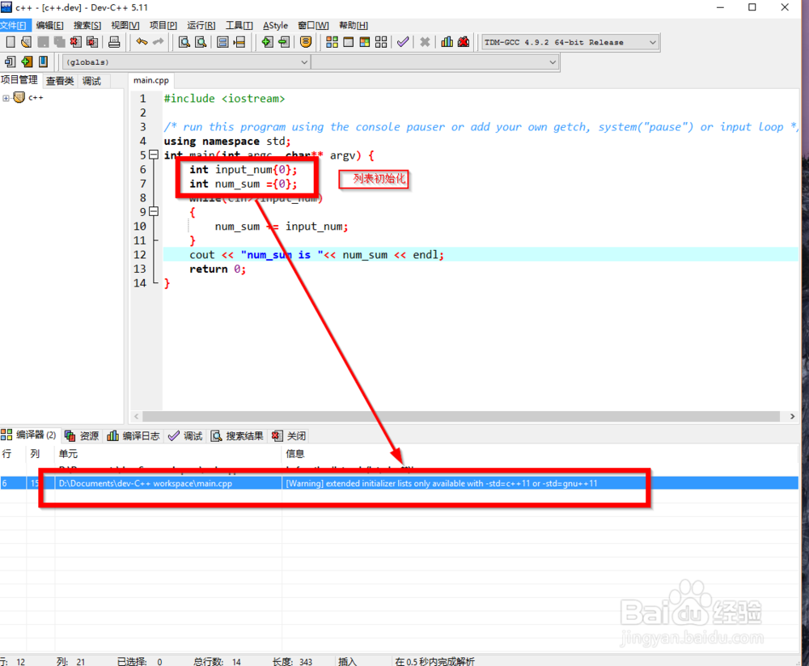
Task: Undo the last edit
Action: coord(141,41)
